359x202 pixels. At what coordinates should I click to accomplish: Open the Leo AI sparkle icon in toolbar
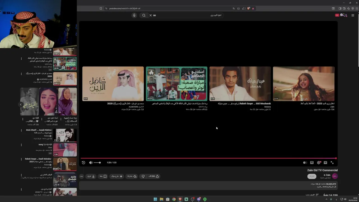[348, 8]
